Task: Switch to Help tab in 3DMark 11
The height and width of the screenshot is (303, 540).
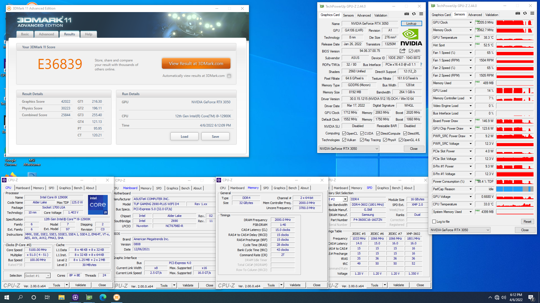Action: [x=89, y=34]
